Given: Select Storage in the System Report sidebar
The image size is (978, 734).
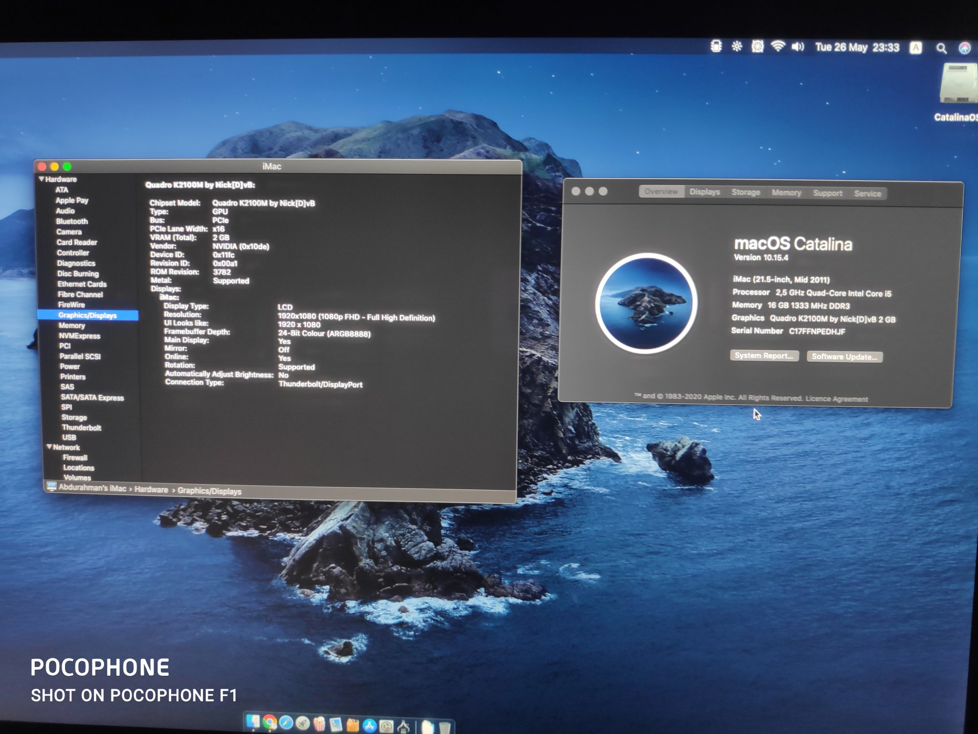Looking at the screenshot, I should (x=74, y=417).
